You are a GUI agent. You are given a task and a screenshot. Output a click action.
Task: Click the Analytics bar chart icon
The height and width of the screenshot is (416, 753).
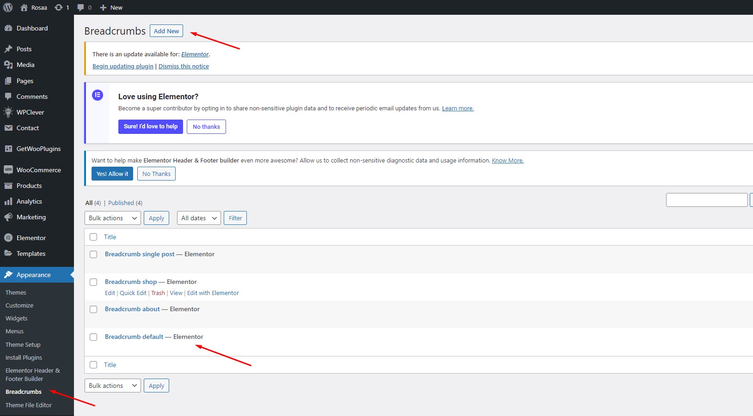pyautogui.click(x=8, y=201)
